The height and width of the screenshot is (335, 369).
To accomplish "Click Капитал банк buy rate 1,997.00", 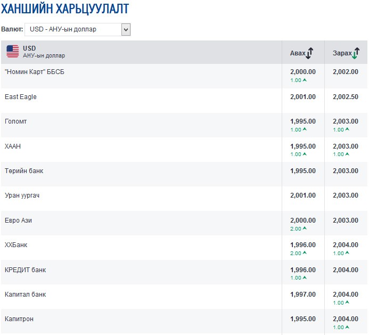I will 303,295.
